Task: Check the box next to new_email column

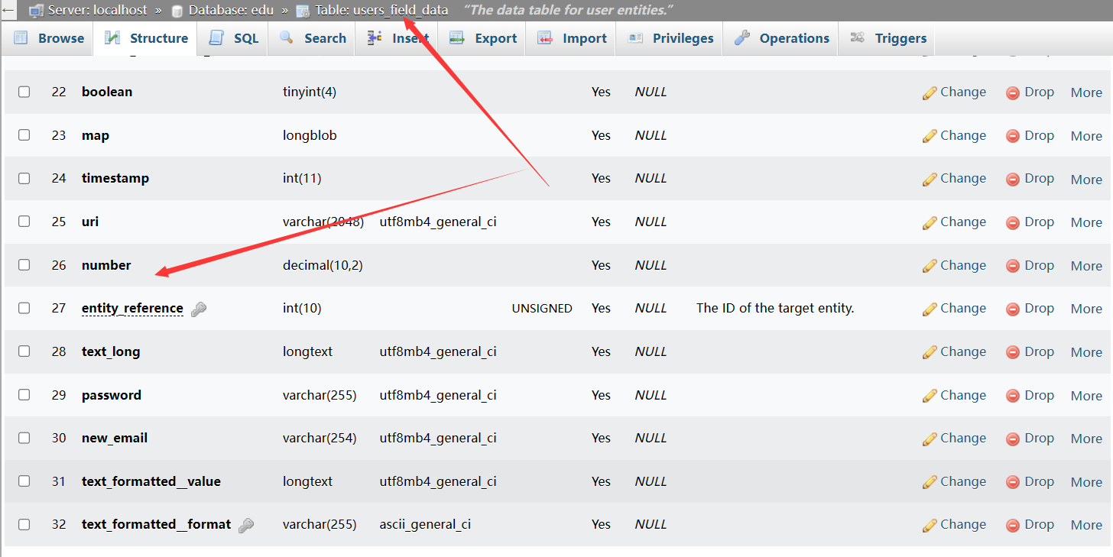Action: point(24,438)
